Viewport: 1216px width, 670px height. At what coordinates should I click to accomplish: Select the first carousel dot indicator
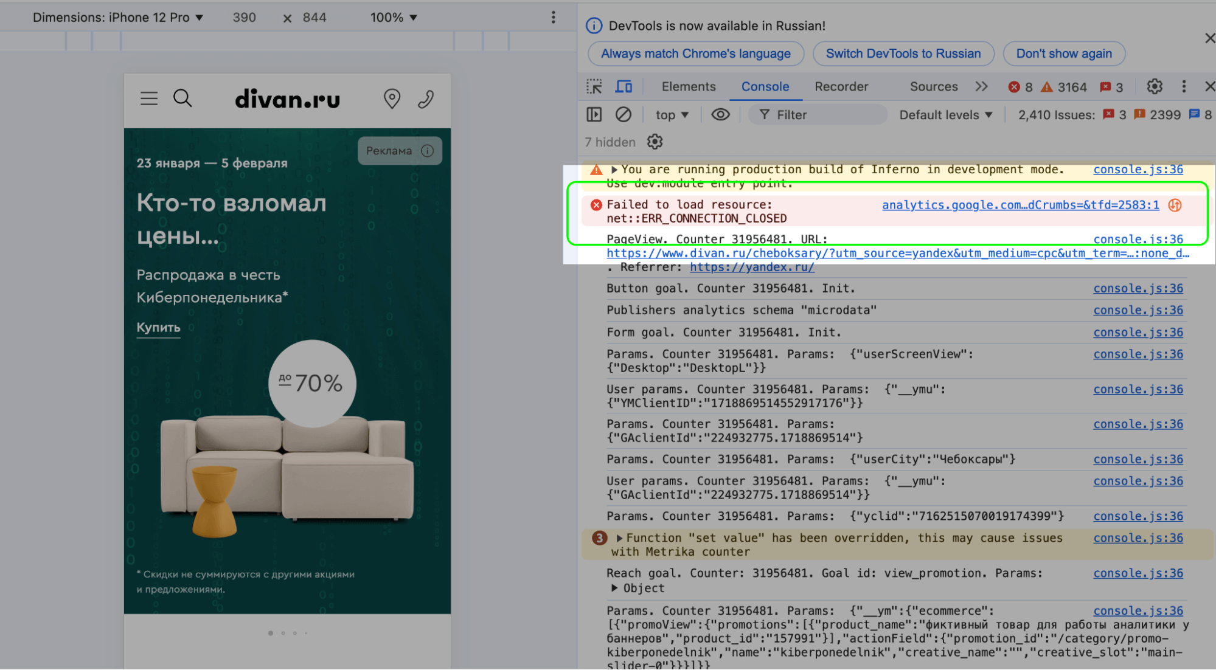click(x=271, y=633)
